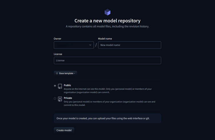This screenshot has width=215, height=140.
Task: Click the Public repository book icon
Action: click(60, 86)
